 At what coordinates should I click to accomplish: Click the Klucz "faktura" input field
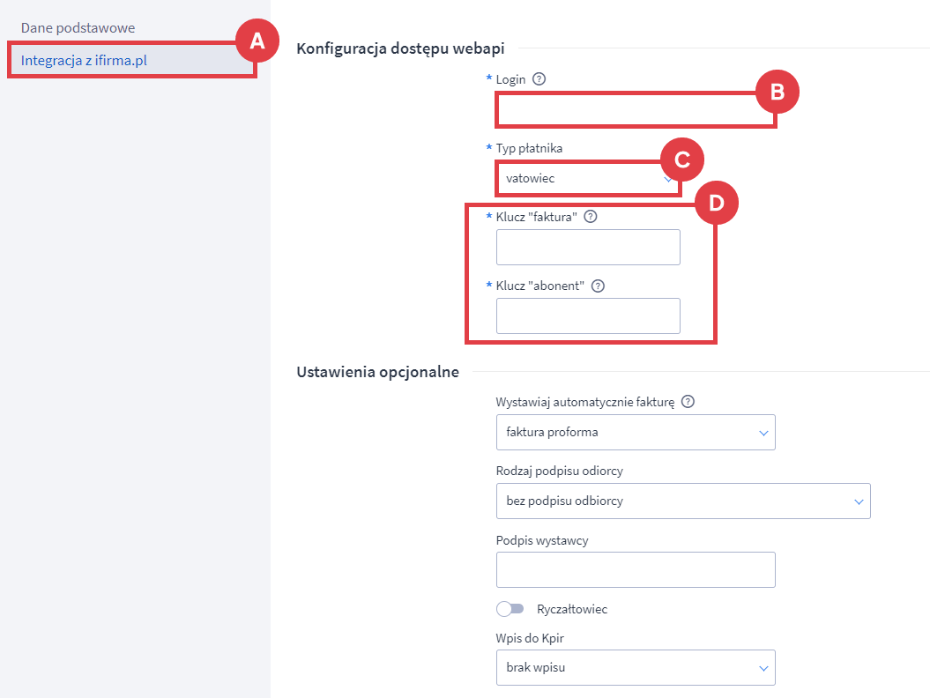click(588, 248)
